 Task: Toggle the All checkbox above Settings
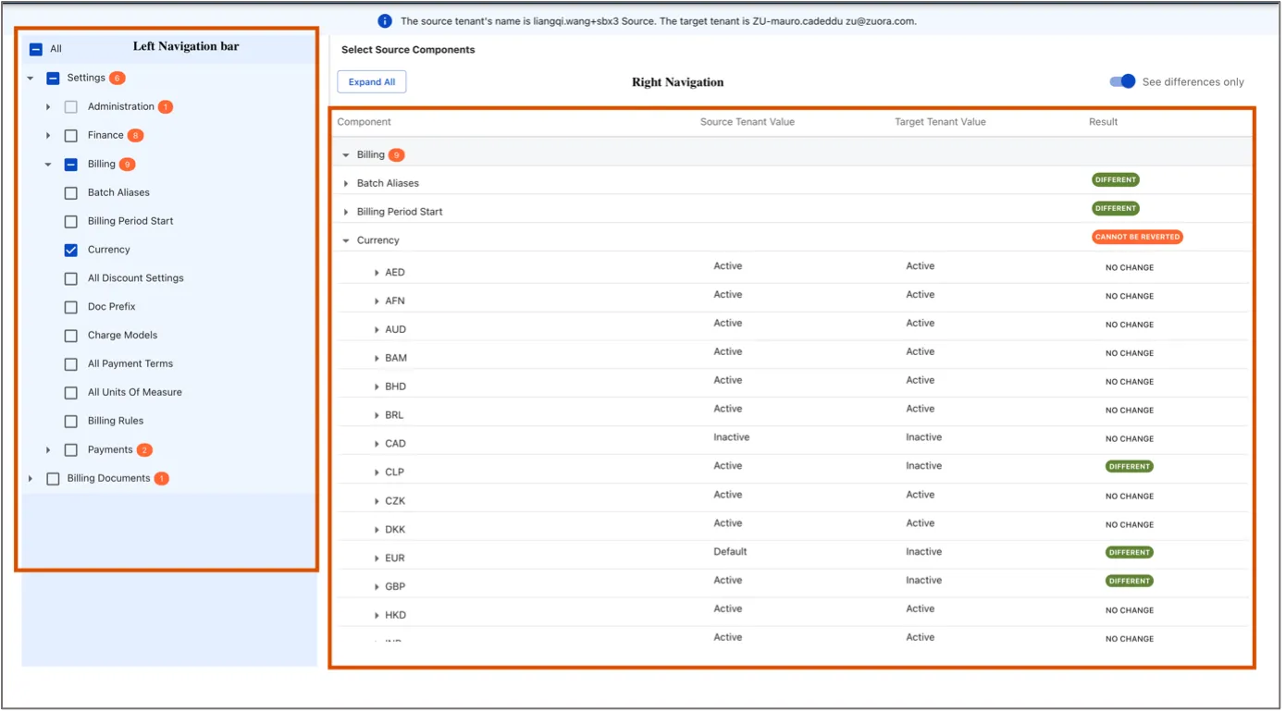pos(36,49)
